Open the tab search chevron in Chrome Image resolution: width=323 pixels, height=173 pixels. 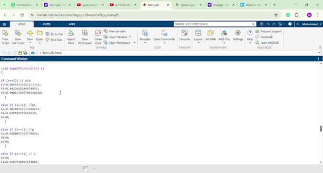pyautogui.click(x=4, y=5)
